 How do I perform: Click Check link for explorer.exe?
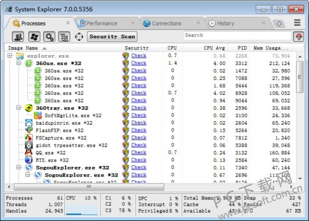click(x=138, y=56)
